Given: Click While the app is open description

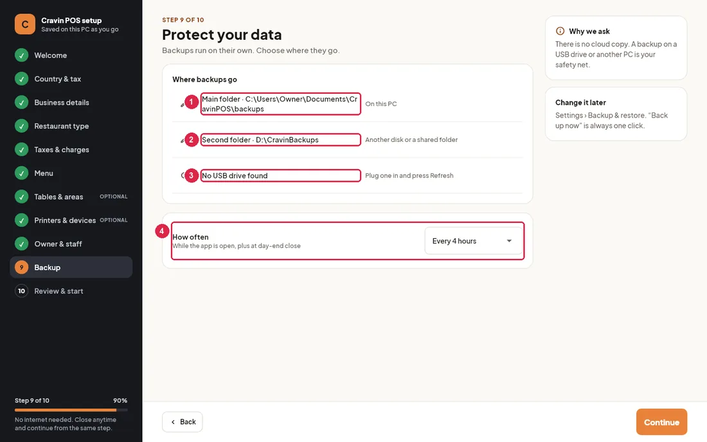Looking at the screenshot, I should 237,246.
